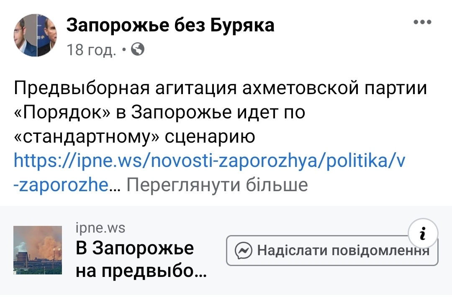The height and width of the screenshot is (297, 452).
Task: Expand post via "Переглянути більше"
Action: [217, 184]
